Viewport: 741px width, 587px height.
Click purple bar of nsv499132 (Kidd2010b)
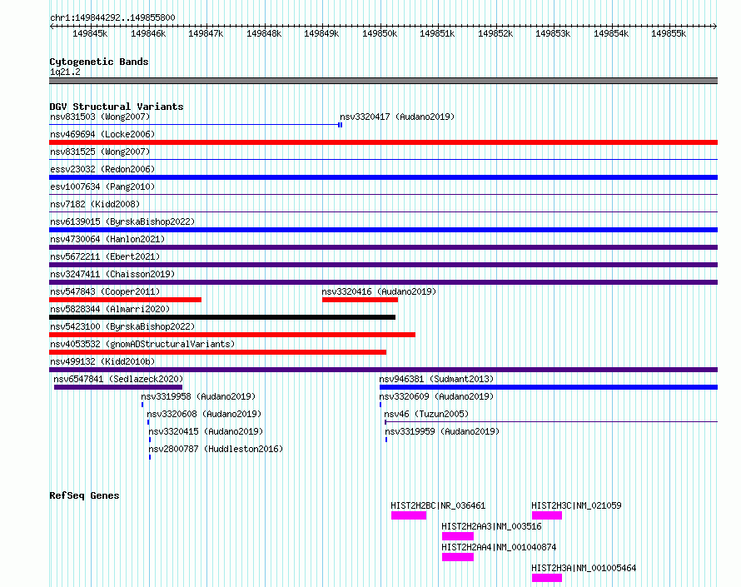(x=383, y=370)
